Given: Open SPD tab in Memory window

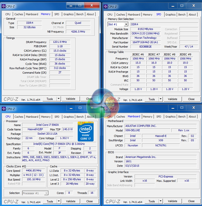Looking at the screenshot, I should [57, 14].
